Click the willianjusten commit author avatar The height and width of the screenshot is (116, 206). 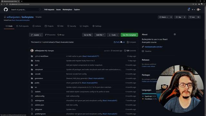[32, 51]
